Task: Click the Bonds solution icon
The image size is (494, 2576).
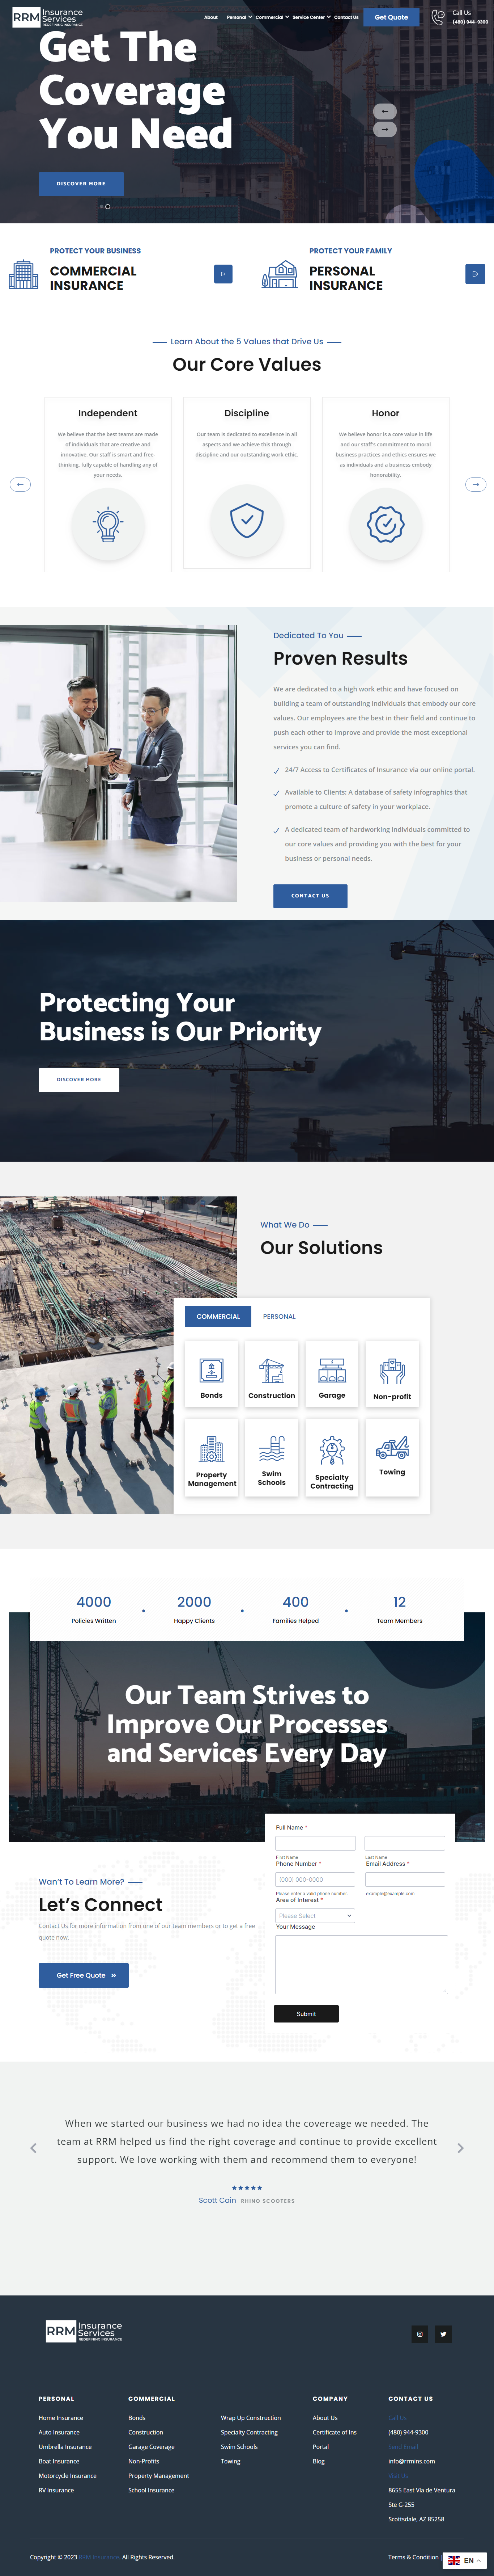Action: 211,1371
